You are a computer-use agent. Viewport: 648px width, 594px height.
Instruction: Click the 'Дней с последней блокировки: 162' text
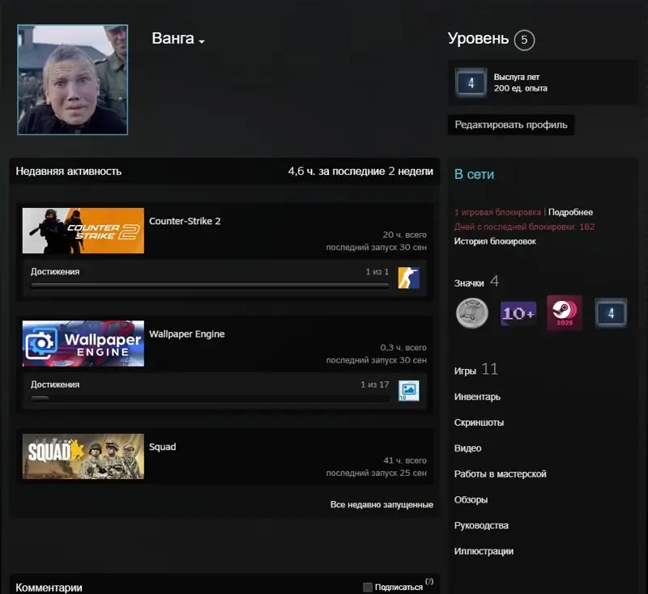[x=524, y=227]
